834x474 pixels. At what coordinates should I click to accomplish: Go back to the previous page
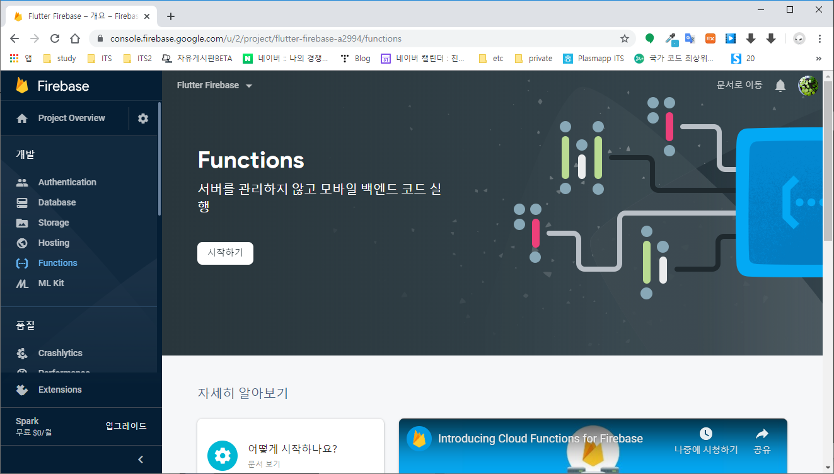tap(14, 38)
